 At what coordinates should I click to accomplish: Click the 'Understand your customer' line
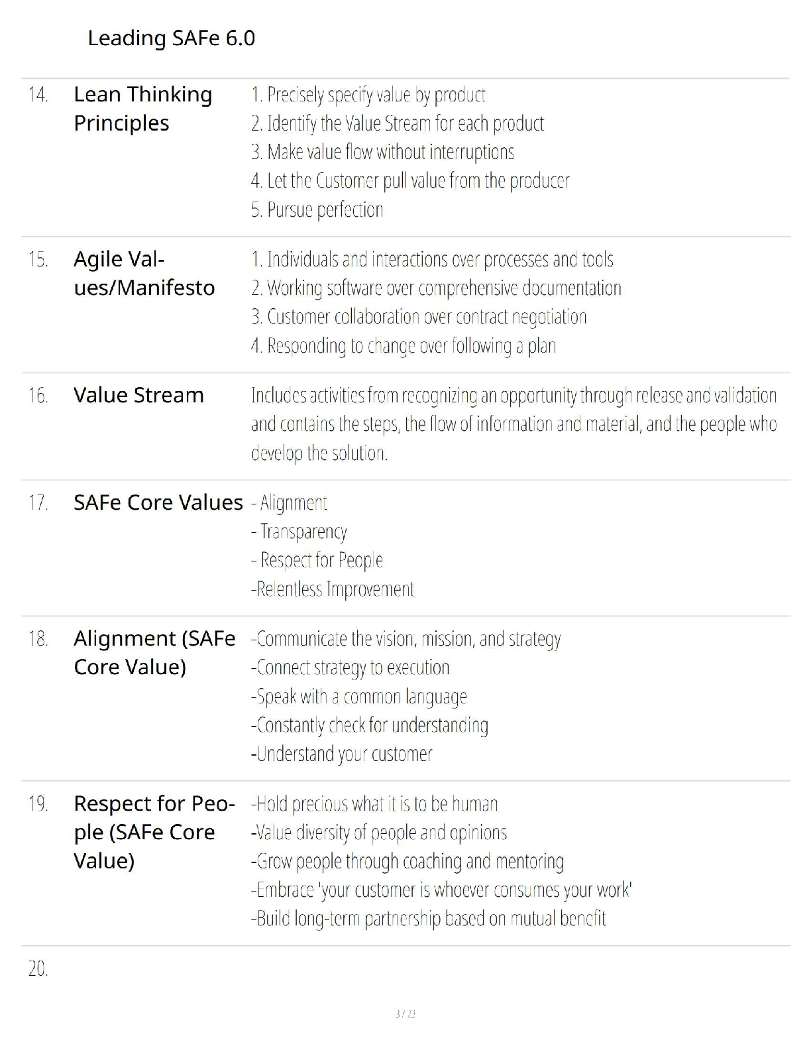point(341,754)
